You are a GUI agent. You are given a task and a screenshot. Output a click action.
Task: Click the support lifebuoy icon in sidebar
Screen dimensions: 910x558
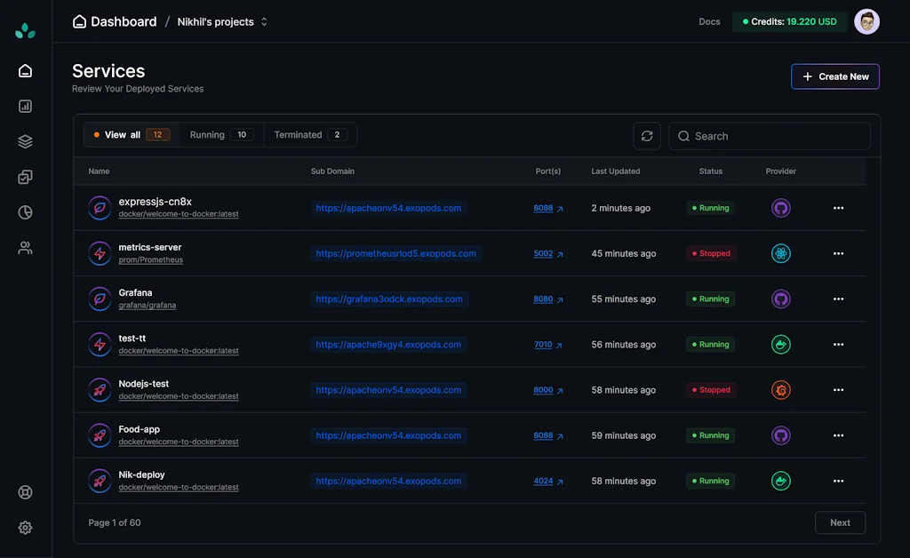[25, 492]
